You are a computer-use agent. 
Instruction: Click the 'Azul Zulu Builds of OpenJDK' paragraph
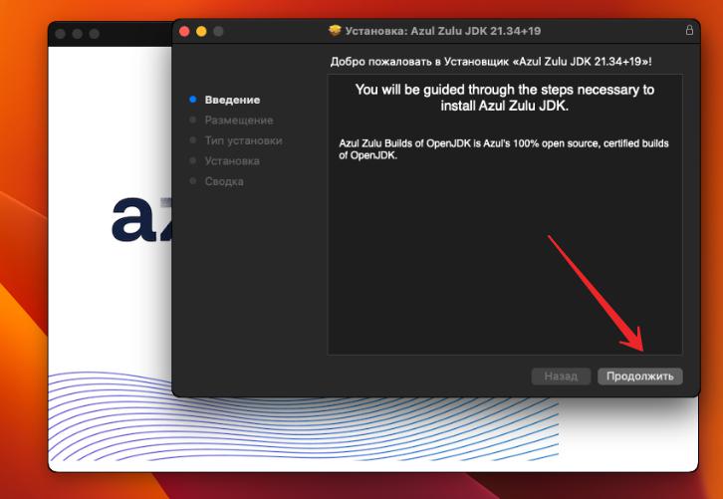point(504,149)
